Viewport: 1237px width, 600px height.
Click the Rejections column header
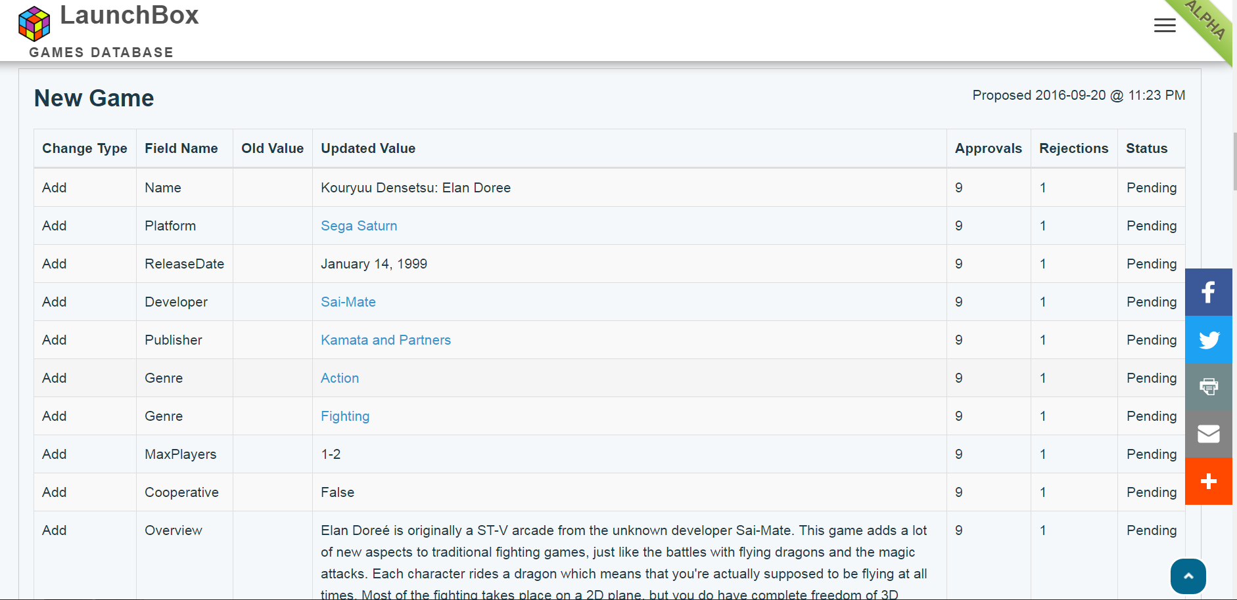coord(1074,148)
